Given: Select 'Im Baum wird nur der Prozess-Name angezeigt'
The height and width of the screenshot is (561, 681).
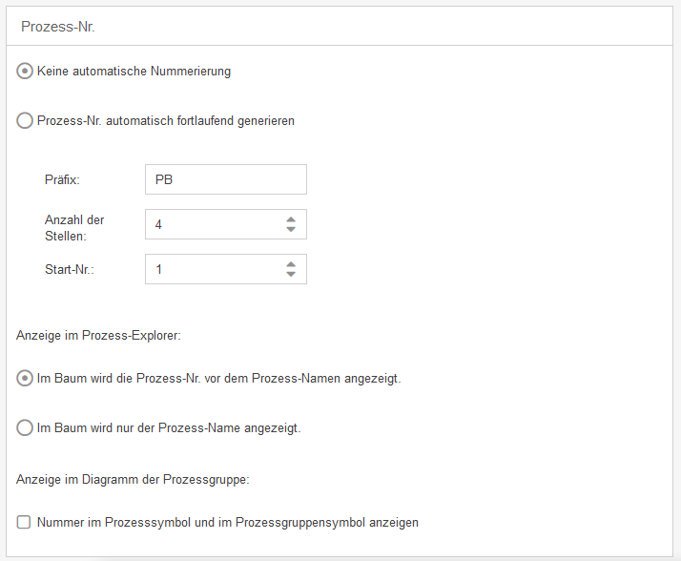Looking at the screenshot, I should point(25,428).
